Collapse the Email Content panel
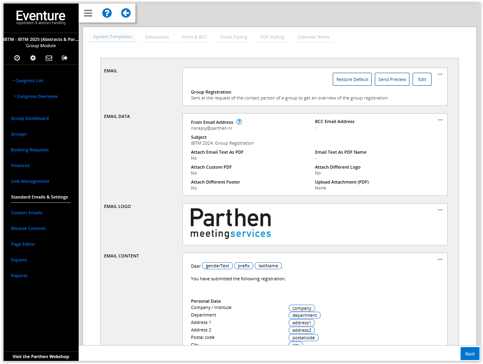This screenshot has width=483, height=364. click(440, 259)
